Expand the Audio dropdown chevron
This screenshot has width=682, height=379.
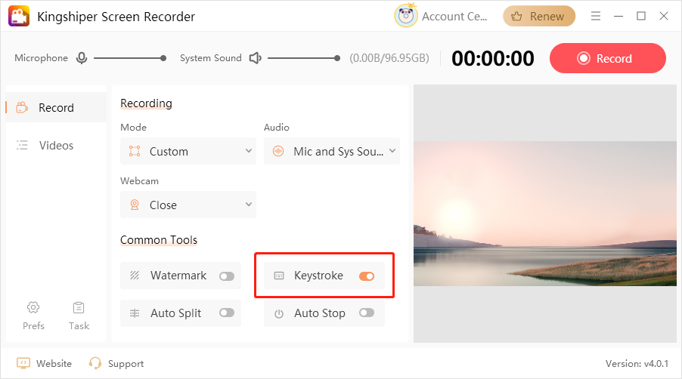pyautogui.click(x=392, y=151)
